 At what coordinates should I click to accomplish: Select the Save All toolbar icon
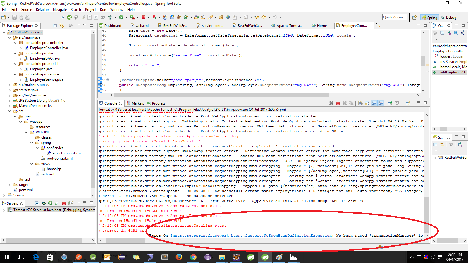tap(21, 17)
